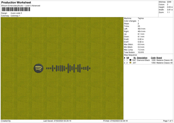Click the St. column header
174x123 pixels.
pos(135,58)
